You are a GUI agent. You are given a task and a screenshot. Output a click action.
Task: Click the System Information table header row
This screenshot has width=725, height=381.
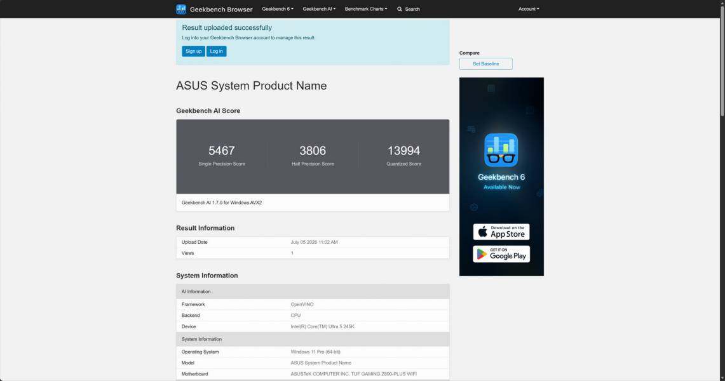[313, 339]
